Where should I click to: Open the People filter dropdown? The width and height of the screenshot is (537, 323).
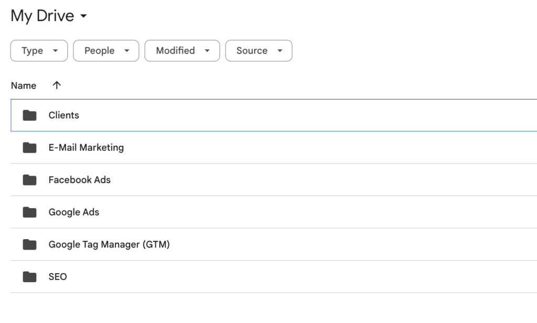pos(106,51)
